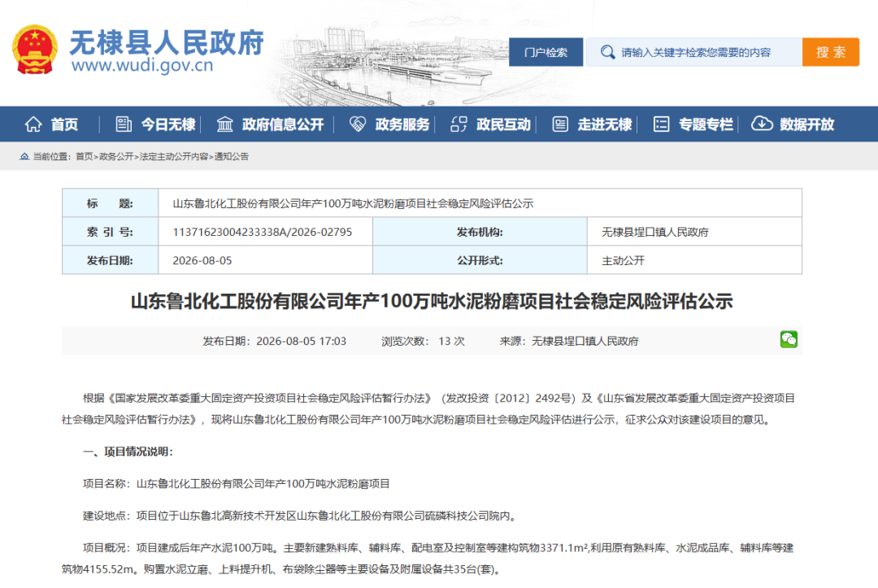Click the 无棣县人民政府 site title
The image size is (878, 588).
pyautogui.click(x=167, y=42)
